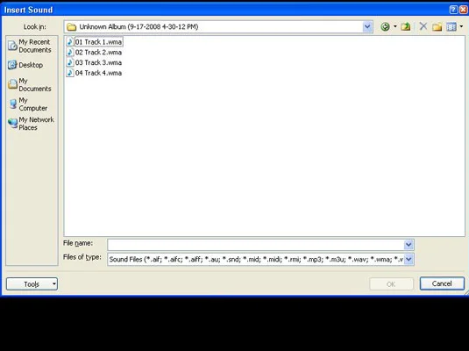The height and width of the screenshot is (351, 469).
Task: Click the Views grid icon
Action: [x=451, y=27]
